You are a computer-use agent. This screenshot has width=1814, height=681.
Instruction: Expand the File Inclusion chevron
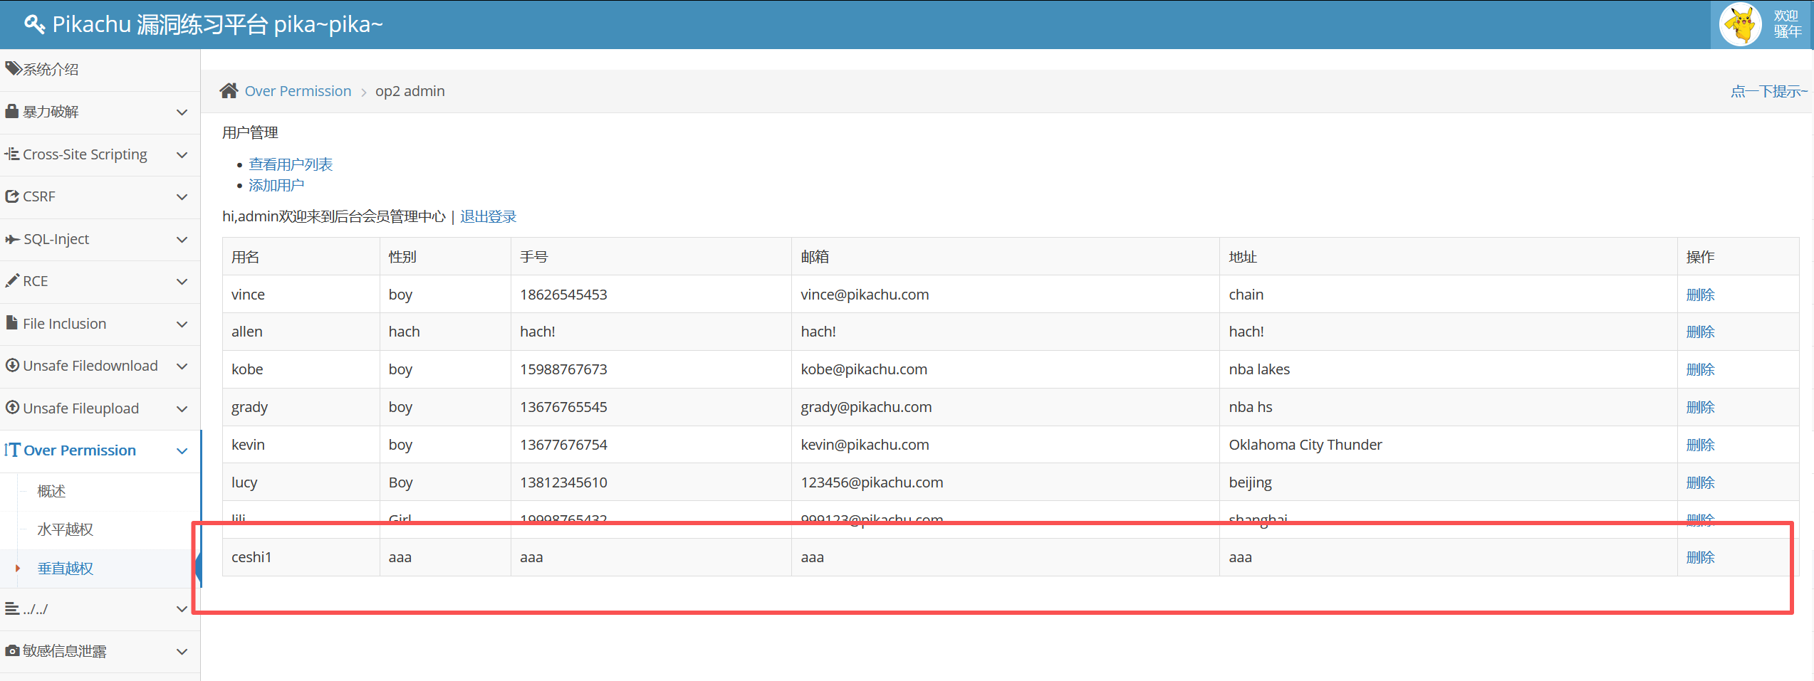coord(182,324)
